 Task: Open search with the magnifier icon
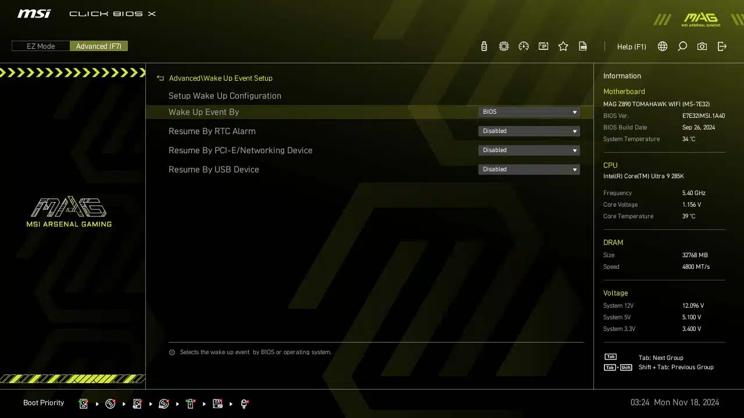point(682,46)
